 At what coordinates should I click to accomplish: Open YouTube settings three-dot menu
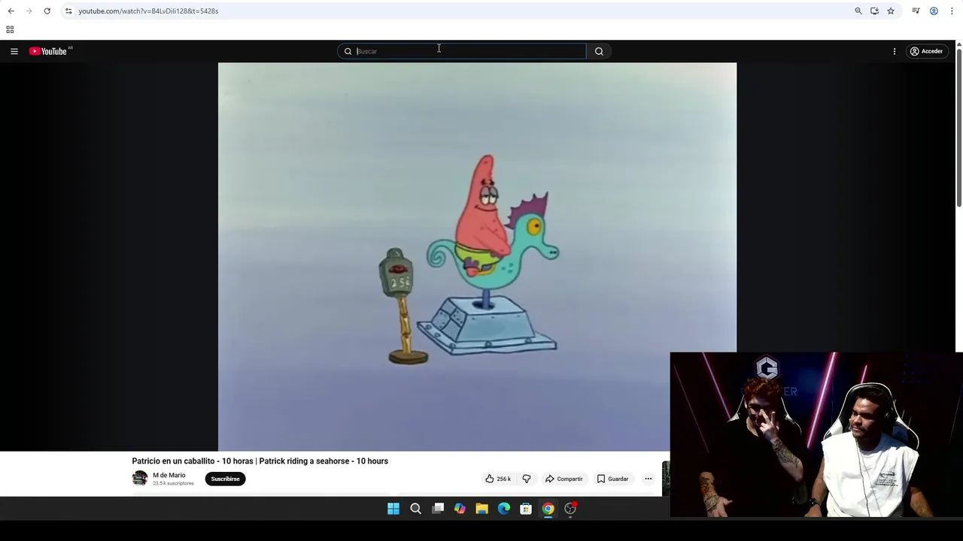[895, 51]
